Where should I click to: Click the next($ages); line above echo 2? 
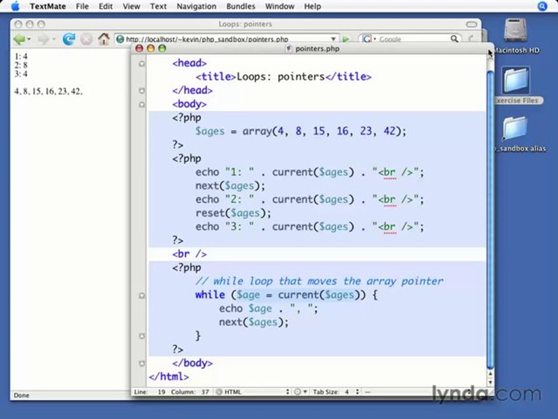click(230, 186)
